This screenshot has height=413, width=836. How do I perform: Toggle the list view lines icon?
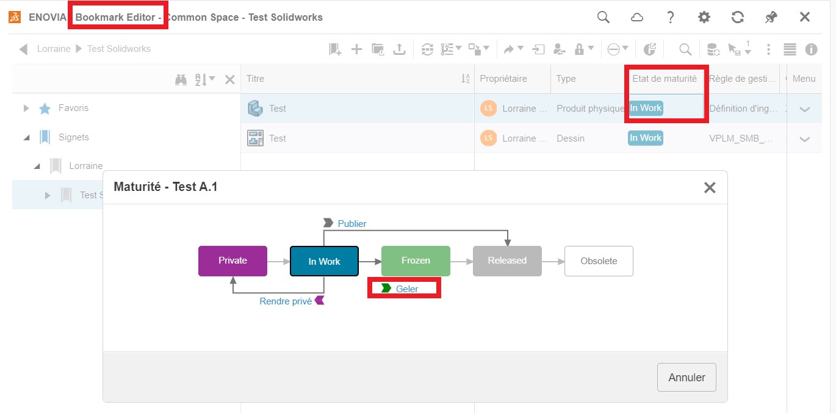tap(790, 49)
